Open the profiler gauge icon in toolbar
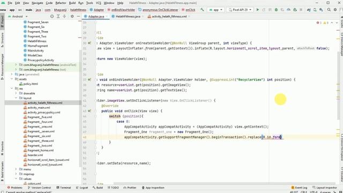The height and width of the screenshot is (193, 343). (288, 10)
